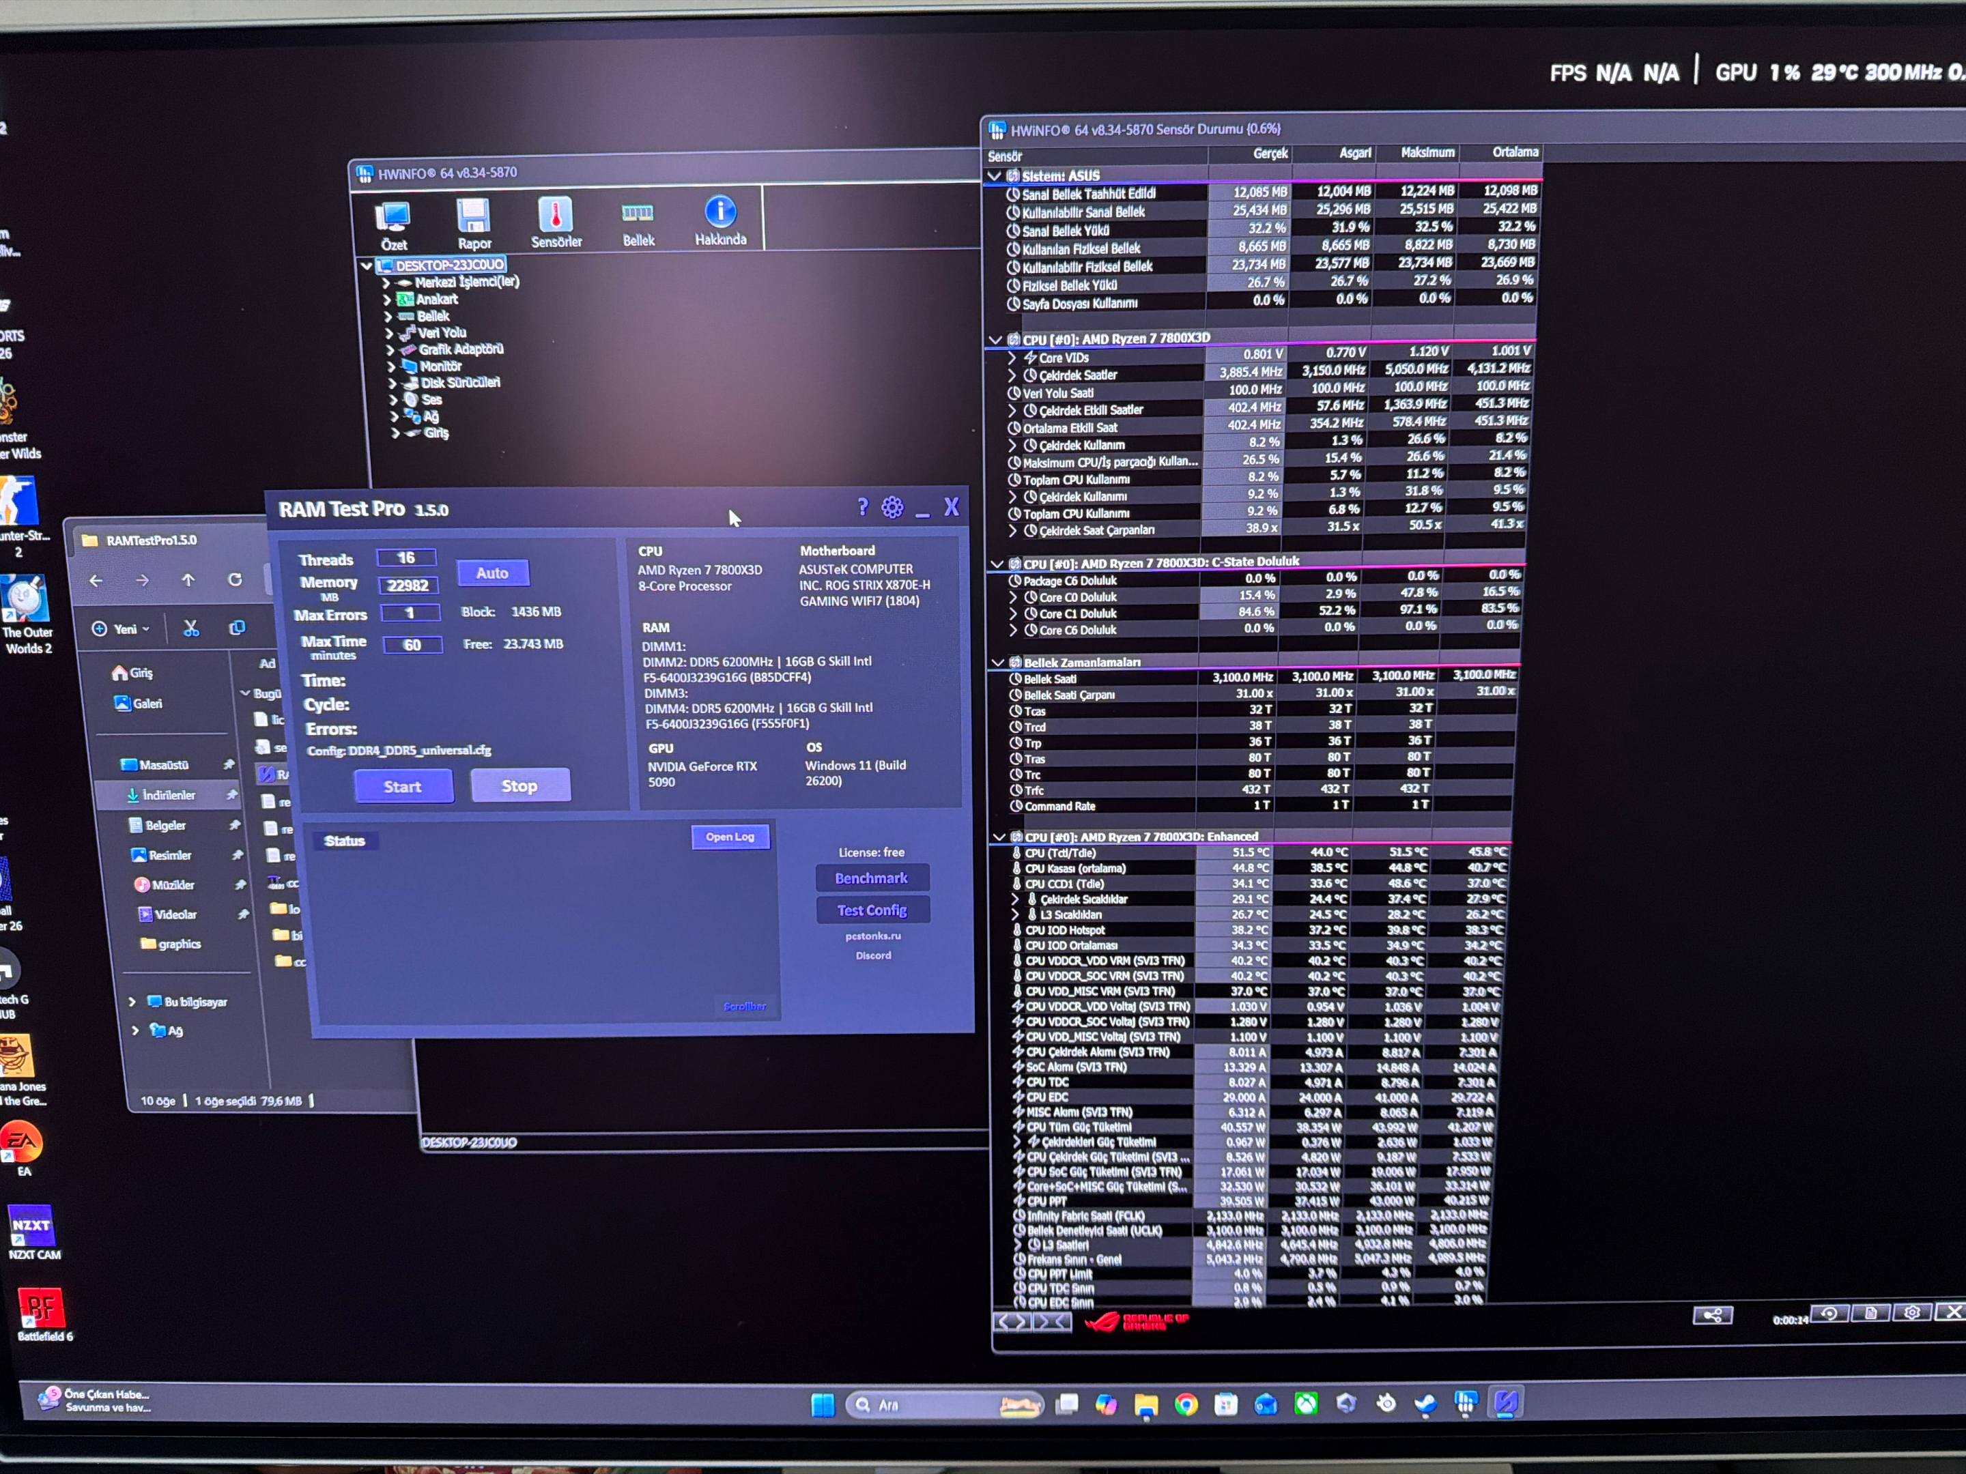Reset sensor min/max with the clock icon
1966x1474 pixels.
pyautogui.click(x=1830, y=1313)
